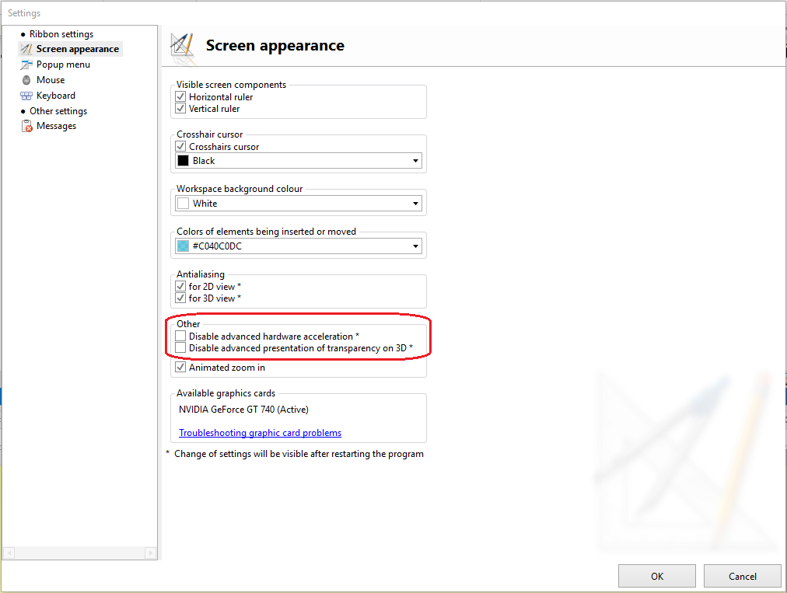Open Troubleshooting graphic card problems link

click(260, 433)
